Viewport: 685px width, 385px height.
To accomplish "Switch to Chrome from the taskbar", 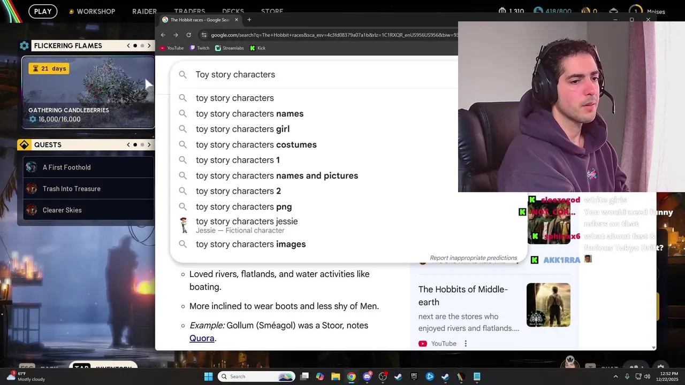I will pyautogui.click(x=351, y=376).
